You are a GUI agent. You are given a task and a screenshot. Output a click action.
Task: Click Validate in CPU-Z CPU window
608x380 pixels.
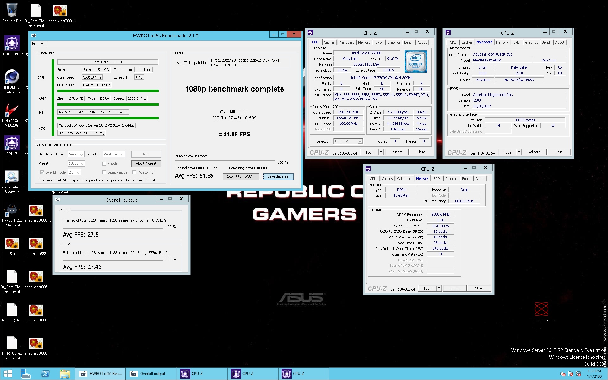click(396, 152)
